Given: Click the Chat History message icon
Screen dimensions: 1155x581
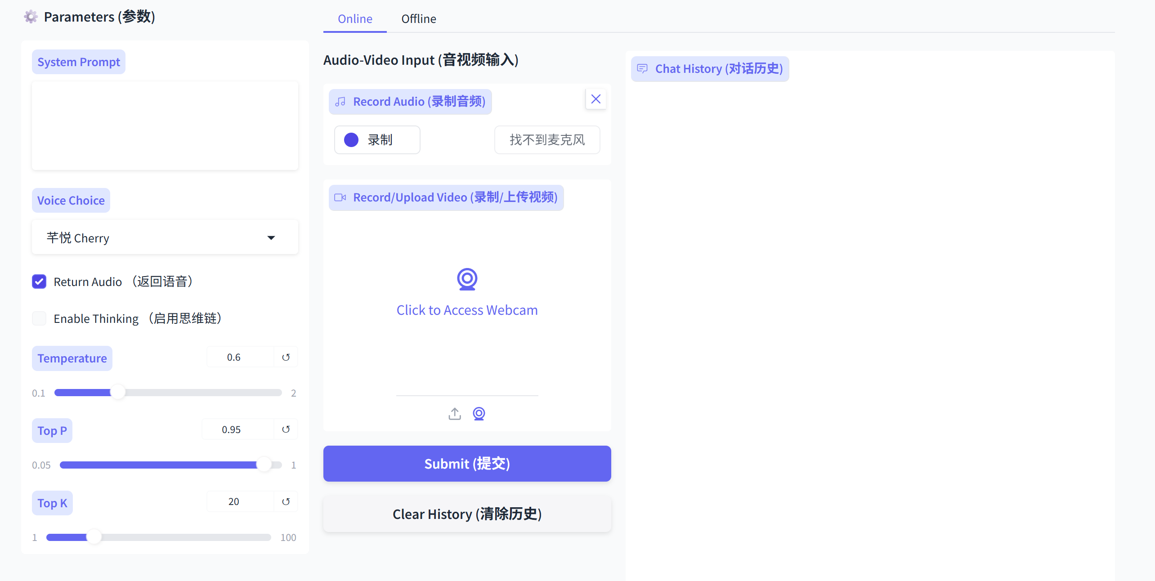Looking at the screenshot, I should pyautogui.click(x=642, y=69).
